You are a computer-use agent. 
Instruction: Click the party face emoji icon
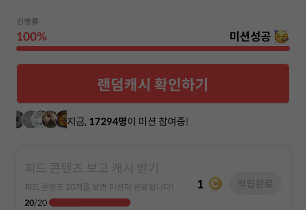281,36
